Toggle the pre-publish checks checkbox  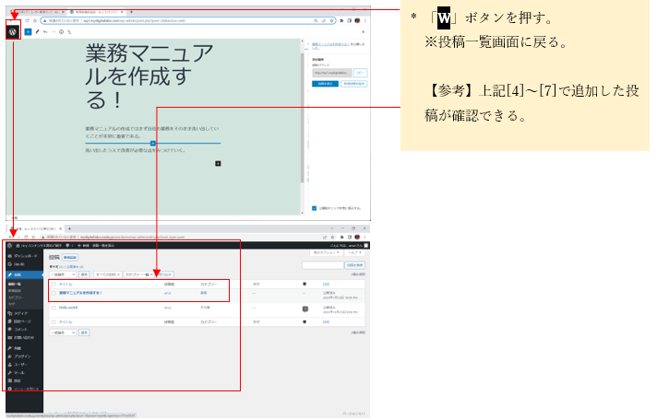tap(314, 207)
